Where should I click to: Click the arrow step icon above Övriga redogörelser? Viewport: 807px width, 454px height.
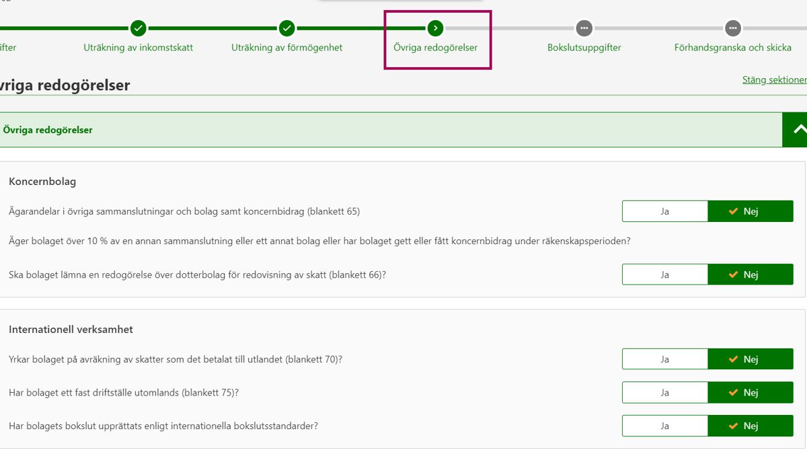coord(436,28)
